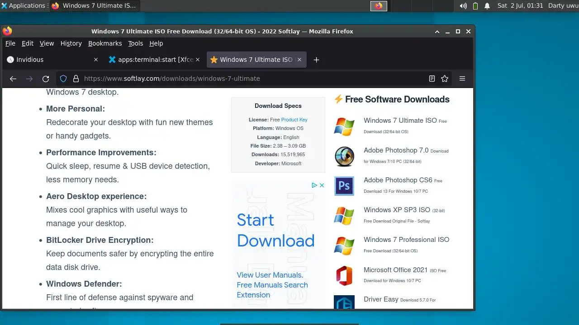Open a new tab with the plus button

pyautogui.click(x=317, y=60)
